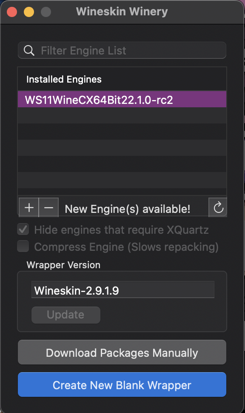Image resolution: width=245 pixels, height=413 pixels.
Task: Minimize the window with the yellow button
Action: click(29, 12)
